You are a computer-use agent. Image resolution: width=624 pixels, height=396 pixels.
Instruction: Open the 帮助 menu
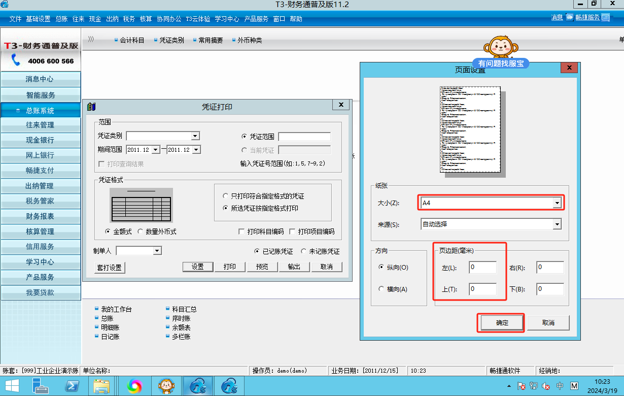point(296,19)
